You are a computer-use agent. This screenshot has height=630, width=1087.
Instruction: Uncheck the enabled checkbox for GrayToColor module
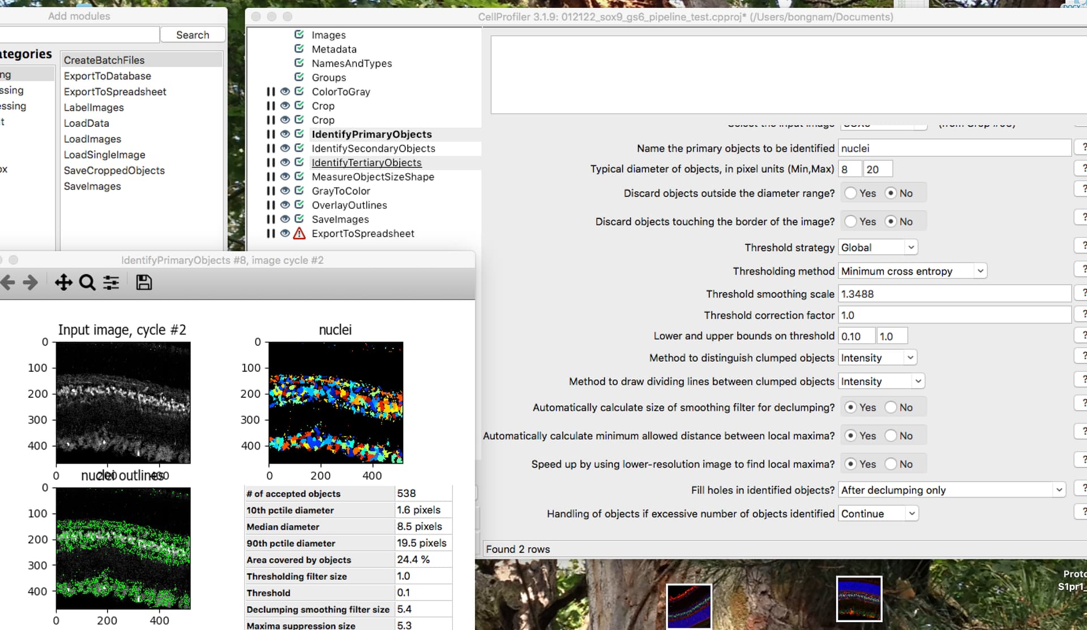(299, 191)
